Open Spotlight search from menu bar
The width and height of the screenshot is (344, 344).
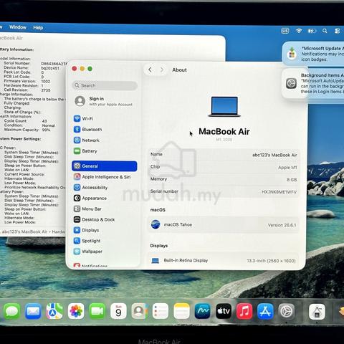pyautogui.click(x=325, y=31)
